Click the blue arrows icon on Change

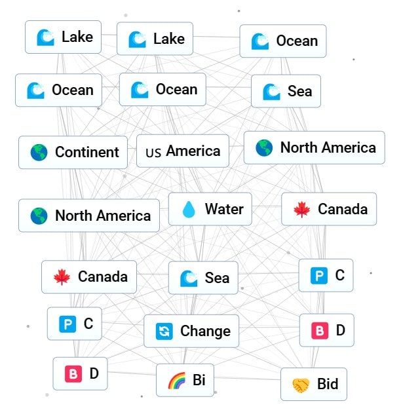pyautogui.click(x=164, y=332)
